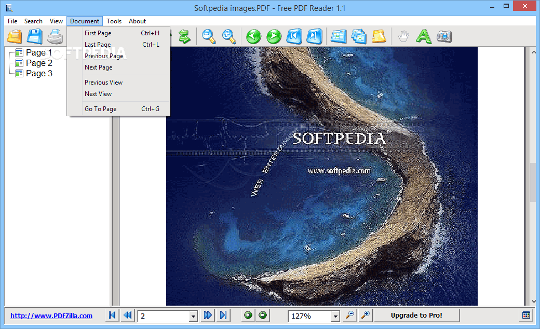The image size is (540, 329).
Task: Click the yellow scroll note toolbar icon
Action: [379, 36]
